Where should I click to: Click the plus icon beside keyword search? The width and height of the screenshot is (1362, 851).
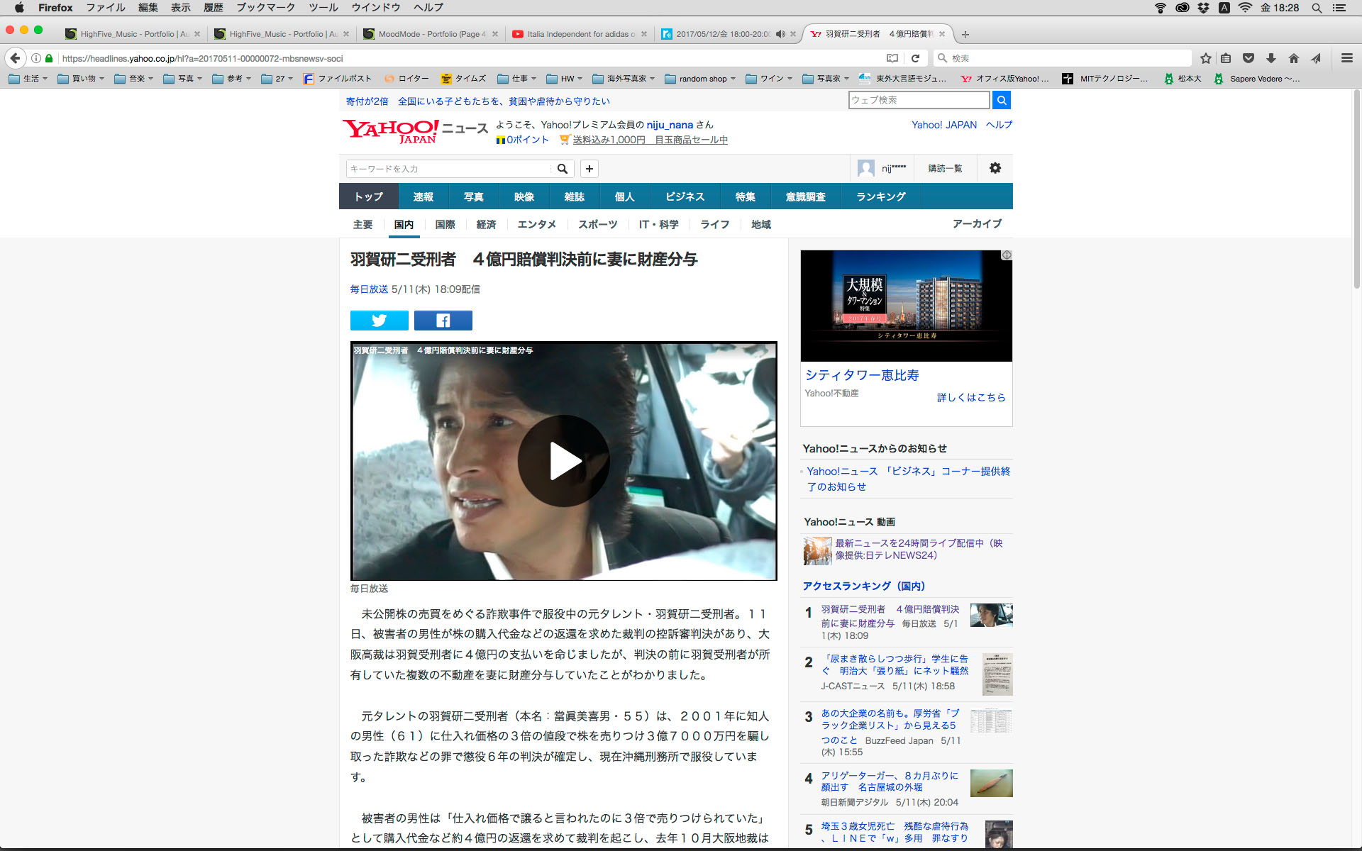pyautogui.click(x=589, y=169)
